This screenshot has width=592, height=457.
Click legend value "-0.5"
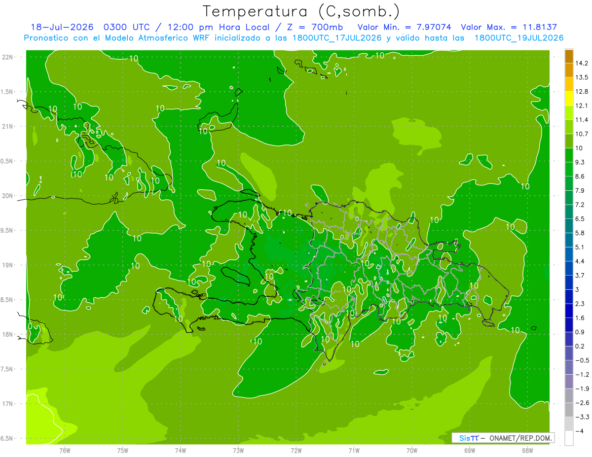(x=582, y=360)
